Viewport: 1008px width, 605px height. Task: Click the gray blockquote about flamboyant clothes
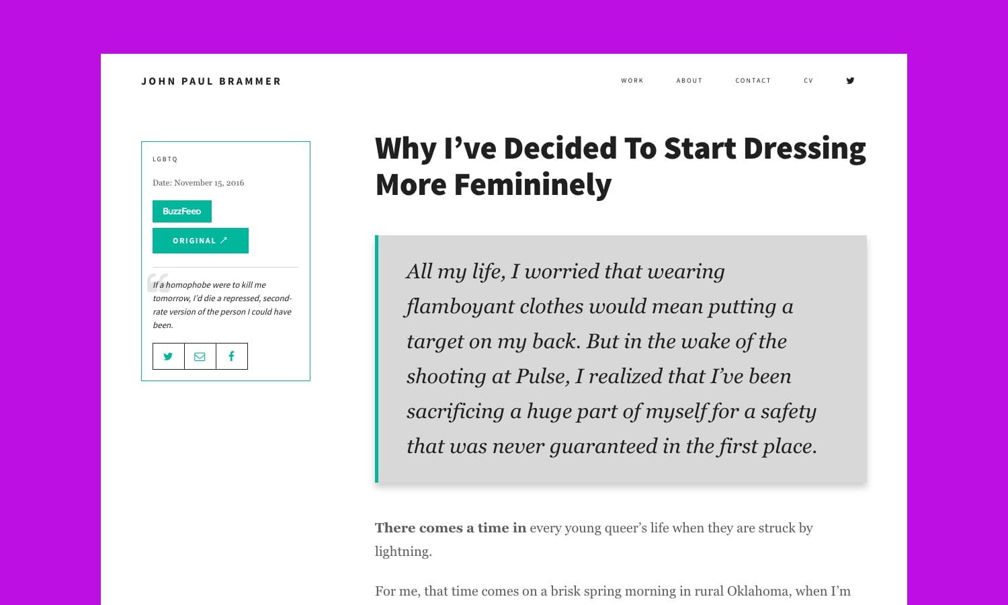621,359
